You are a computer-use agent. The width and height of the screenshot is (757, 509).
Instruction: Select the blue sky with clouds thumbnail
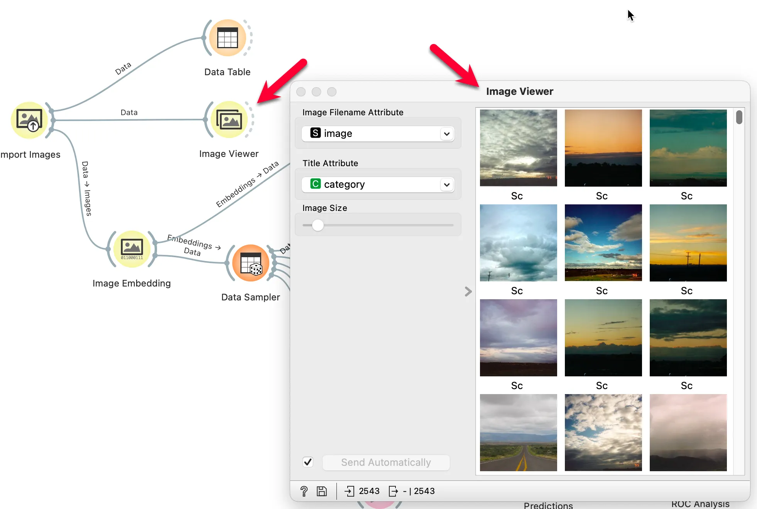pos(603,243)
